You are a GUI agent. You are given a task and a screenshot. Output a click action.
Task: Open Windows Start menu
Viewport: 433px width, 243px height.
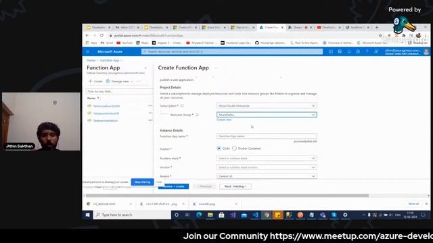point(87,215)
